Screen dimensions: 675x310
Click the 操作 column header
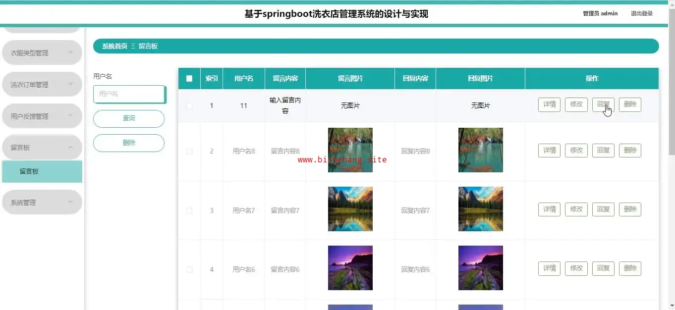click(x=592, y=78)
